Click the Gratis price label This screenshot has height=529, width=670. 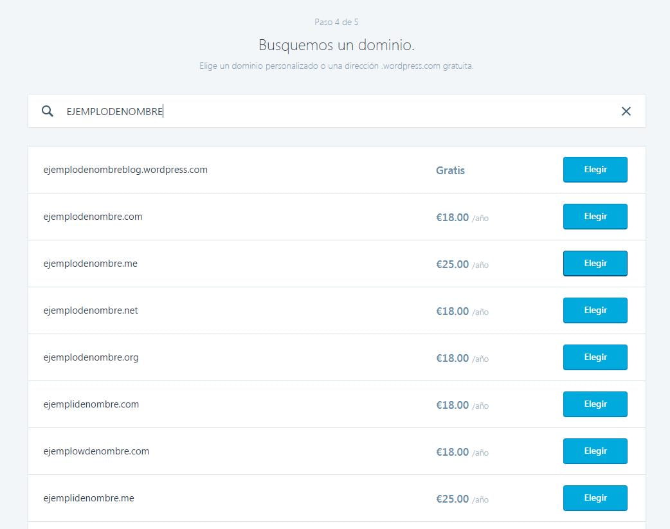(x=450, y=170)
